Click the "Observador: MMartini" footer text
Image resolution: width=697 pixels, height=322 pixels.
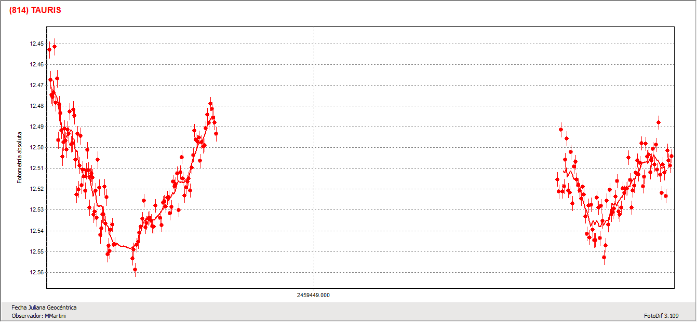(x=38, y=316)
